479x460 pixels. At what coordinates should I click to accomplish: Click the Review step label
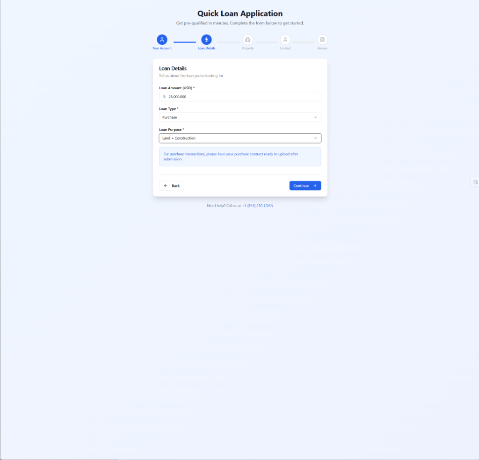pyautogui.click(x=322, y=48)
